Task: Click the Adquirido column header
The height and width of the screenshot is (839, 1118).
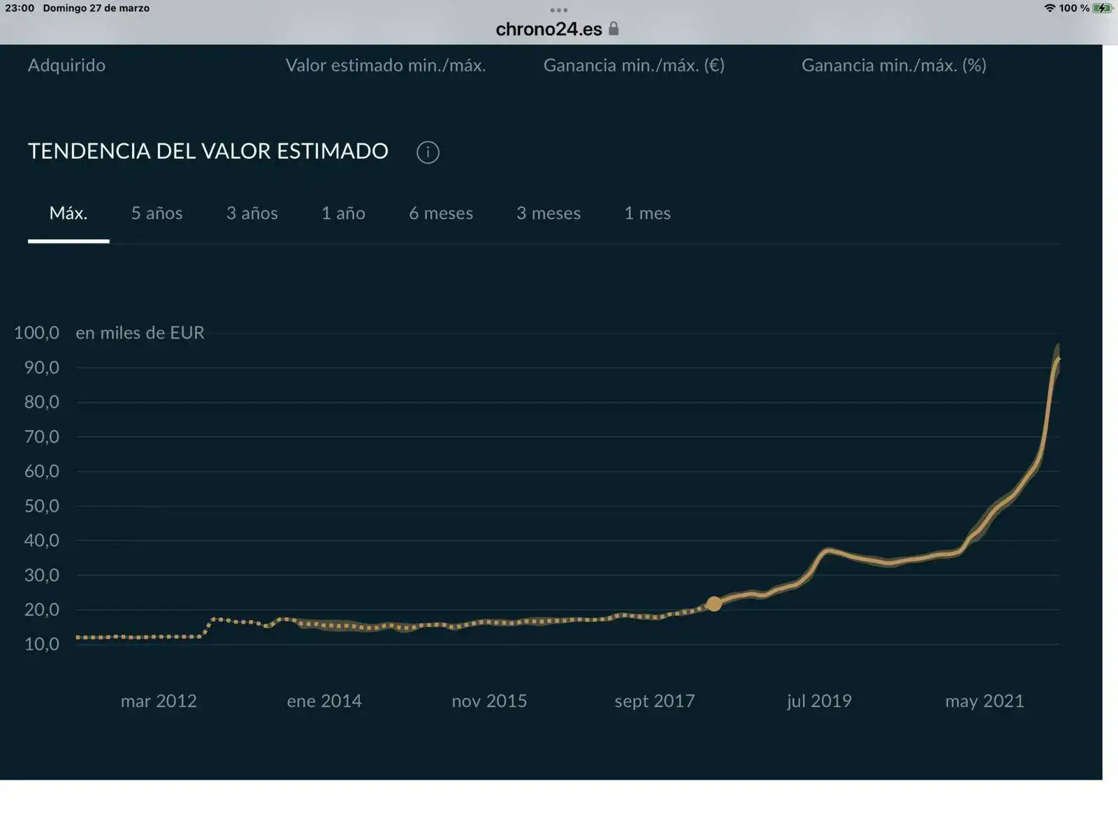Action: (66, 65)
